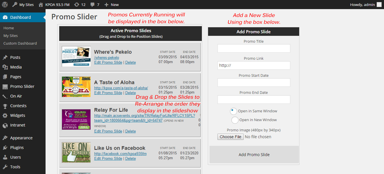Open the comments bubble icon
Viewport: 384px width, 174px height.
92,5
